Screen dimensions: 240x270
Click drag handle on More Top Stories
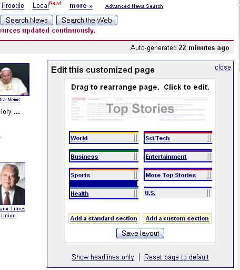209,175
